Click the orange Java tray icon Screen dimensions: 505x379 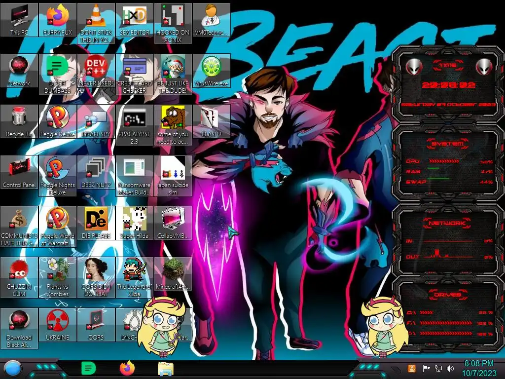[411, 368]
